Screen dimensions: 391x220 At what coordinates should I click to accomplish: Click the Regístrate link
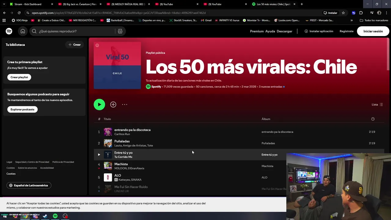pyautogui.click(x=346, y=31)
